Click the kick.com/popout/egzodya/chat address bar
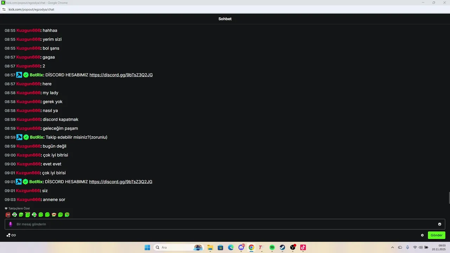450x253 pixels. 31,9
